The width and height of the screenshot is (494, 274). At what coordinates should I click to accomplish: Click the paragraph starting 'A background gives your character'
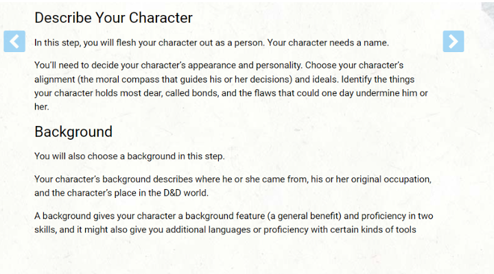(234, 223)
